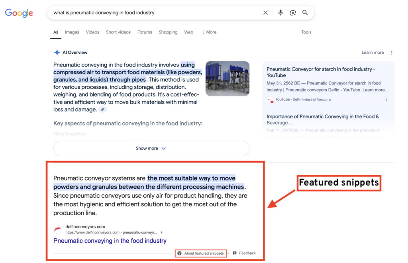408x263 pixels.
Task: Click the 'YouTube · Delfin Industrial Vacuums' source label
Action: tap(303, 99)
